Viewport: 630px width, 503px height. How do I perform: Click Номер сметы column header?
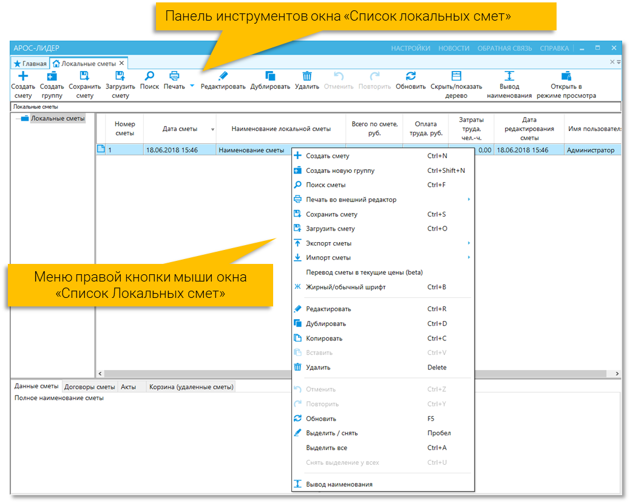(x=124, y=129)
